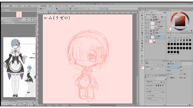The image size is (193, 108).
Task: Click the highlighted sub tool group tab
Action: [x=175, y=64]
